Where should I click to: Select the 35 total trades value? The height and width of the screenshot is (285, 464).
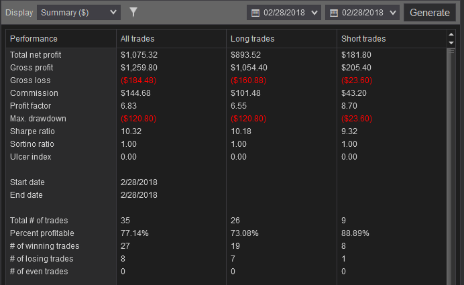[125, 220]
